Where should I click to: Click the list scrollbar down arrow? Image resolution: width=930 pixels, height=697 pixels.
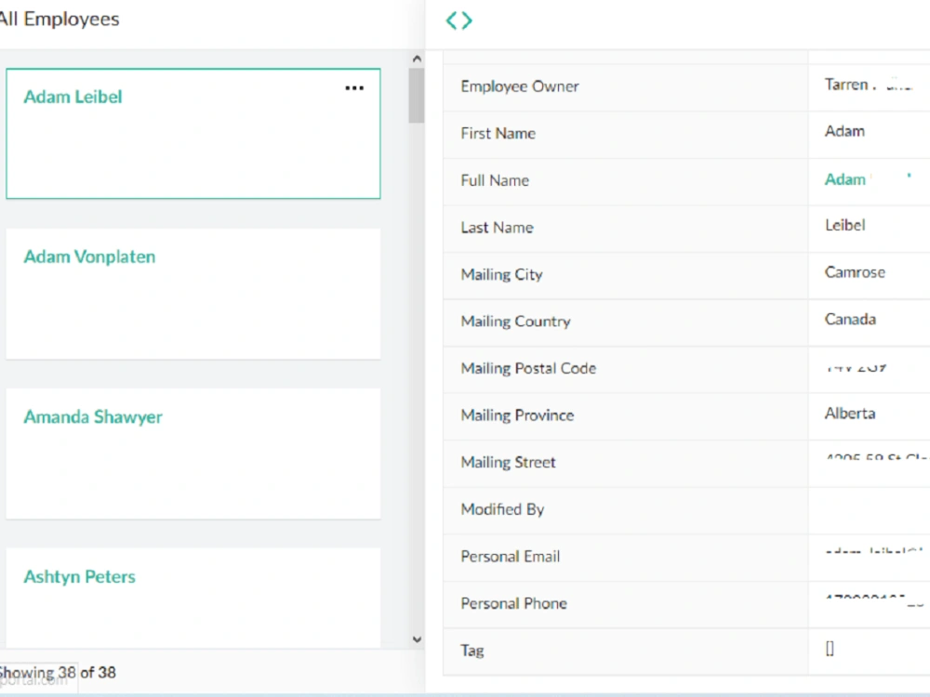(x=417, y=639)
